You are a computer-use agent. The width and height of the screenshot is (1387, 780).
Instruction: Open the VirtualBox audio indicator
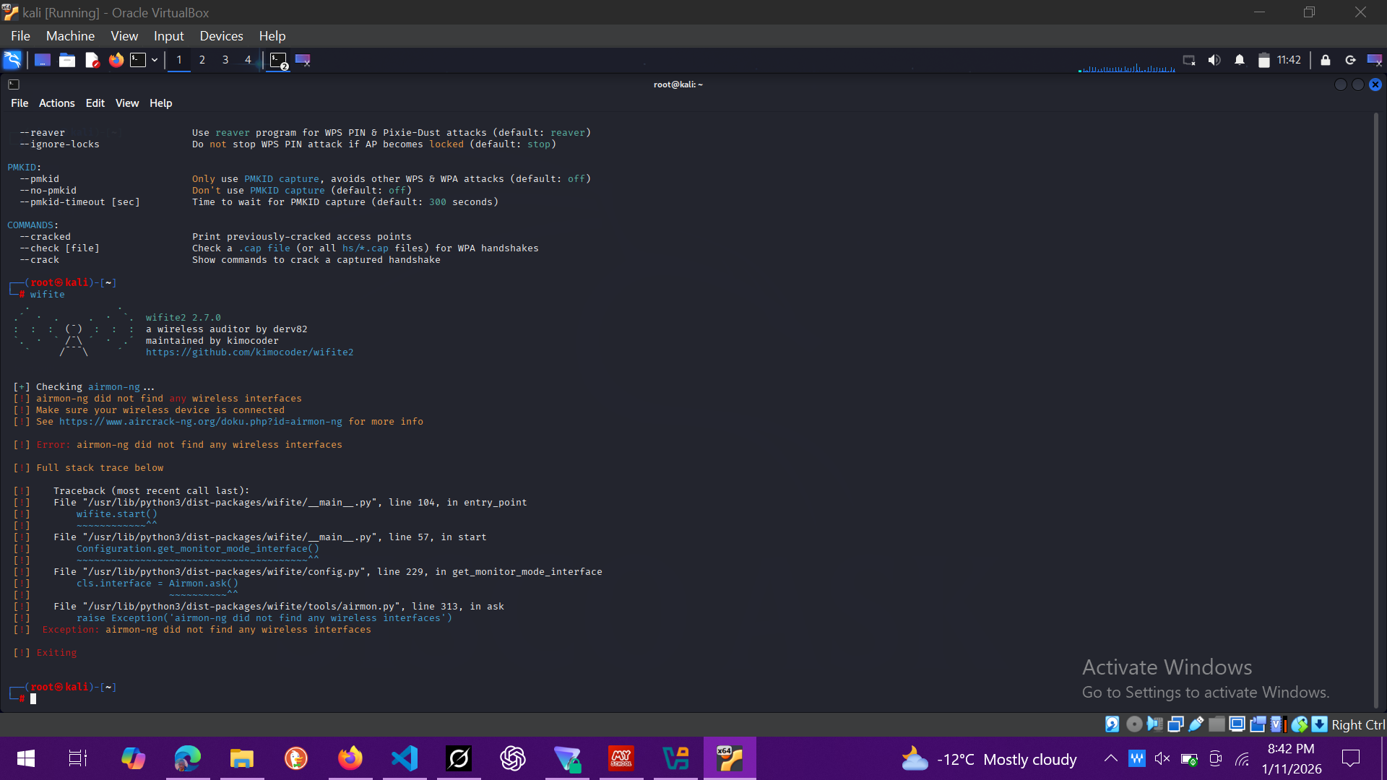(1154, 724)
